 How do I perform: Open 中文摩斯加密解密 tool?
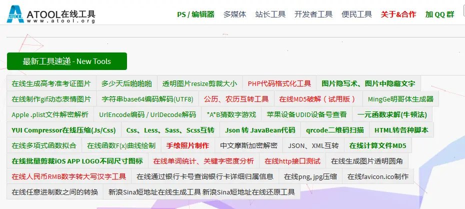[249, 145]
